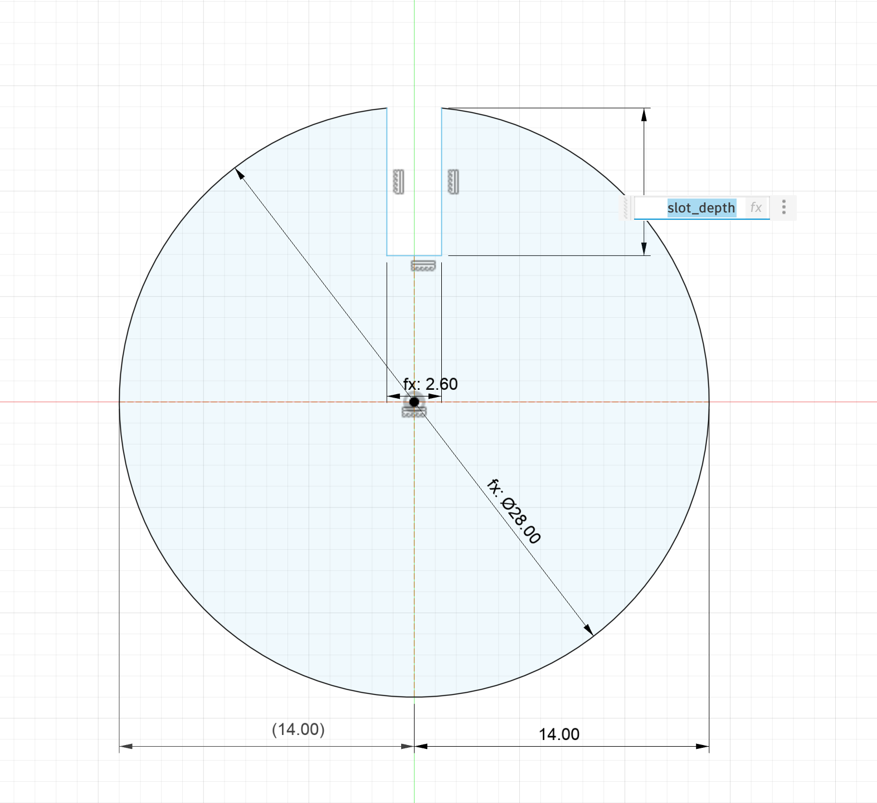877x803 pixels.
Task: Grab the drag handle left of dimension input
Action: coord(626,207)
